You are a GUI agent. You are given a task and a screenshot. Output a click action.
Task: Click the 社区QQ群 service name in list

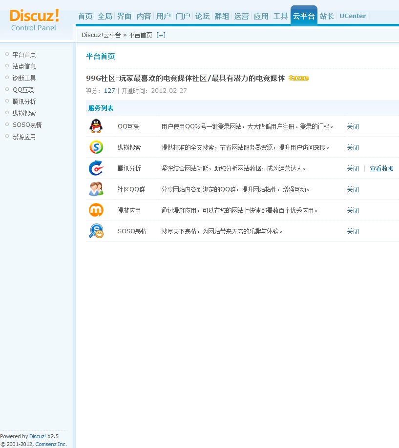[x=131, y=189]
